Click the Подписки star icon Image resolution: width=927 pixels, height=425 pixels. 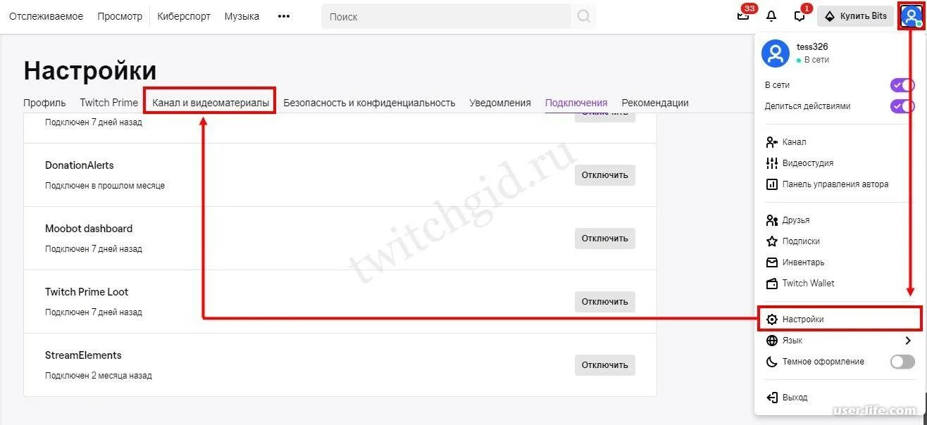tap(771, 241)
